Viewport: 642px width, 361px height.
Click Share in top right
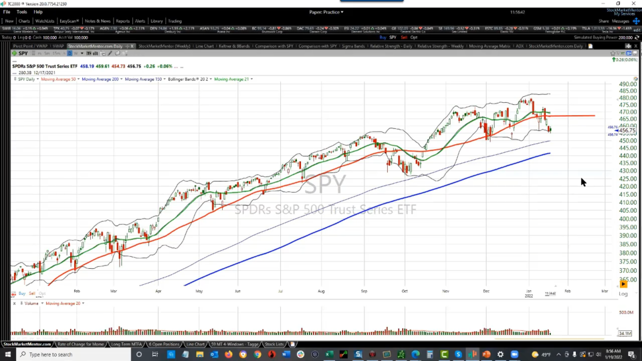(603, 21)
